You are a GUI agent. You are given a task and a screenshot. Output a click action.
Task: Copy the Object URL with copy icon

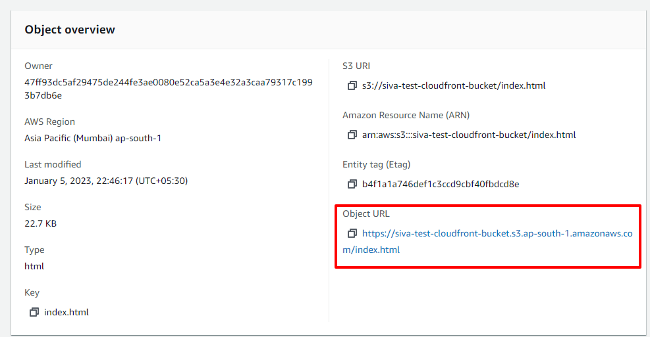352,233
